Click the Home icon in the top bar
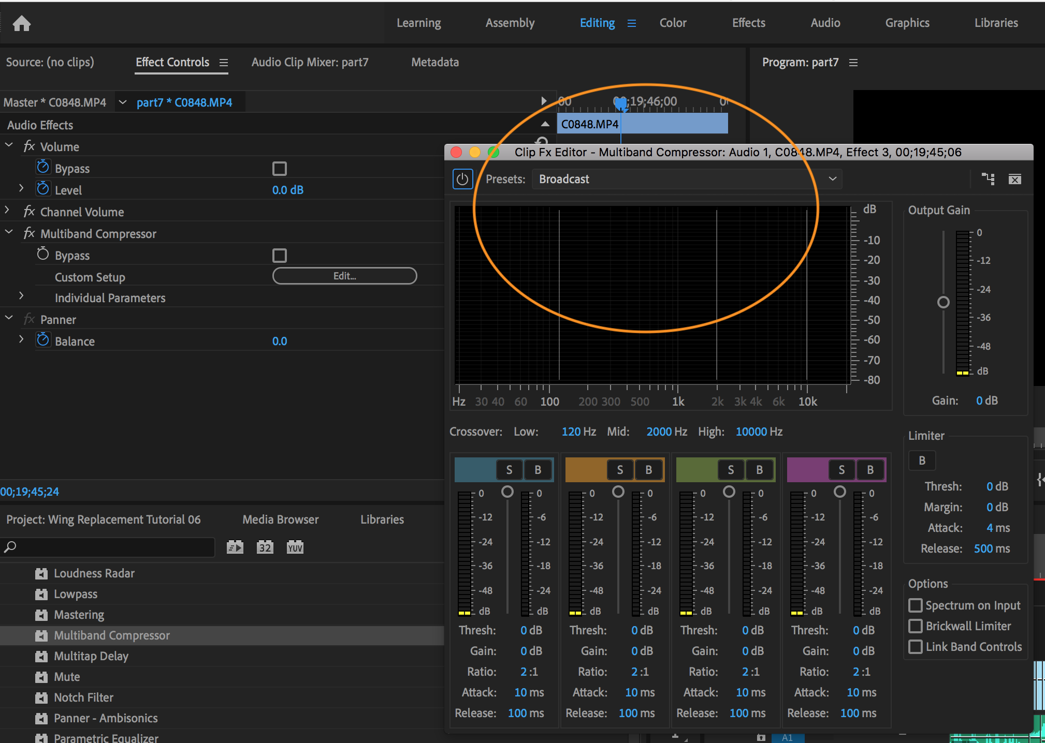 (21, 23)
